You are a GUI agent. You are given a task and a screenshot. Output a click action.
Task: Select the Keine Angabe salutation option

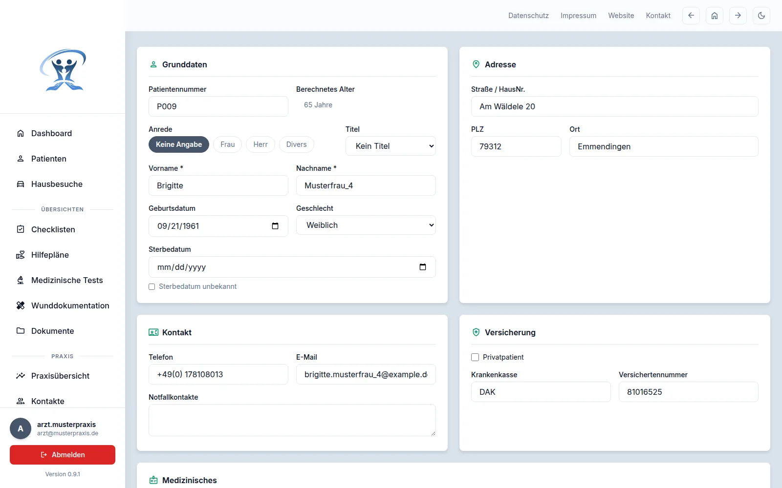pos(179,144)
